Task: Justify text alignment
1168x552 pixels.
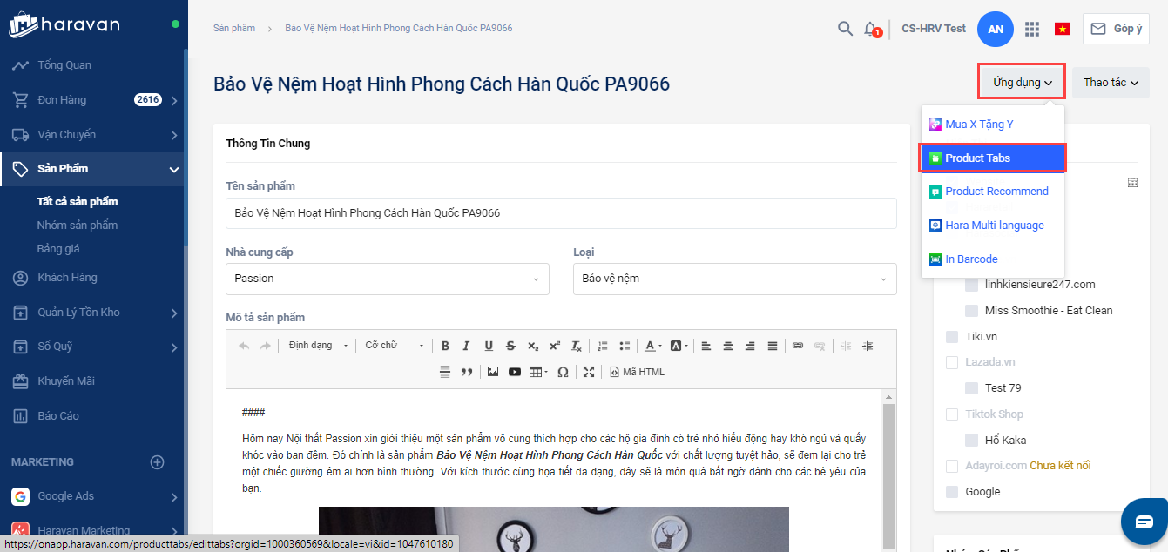Action: 772,346
